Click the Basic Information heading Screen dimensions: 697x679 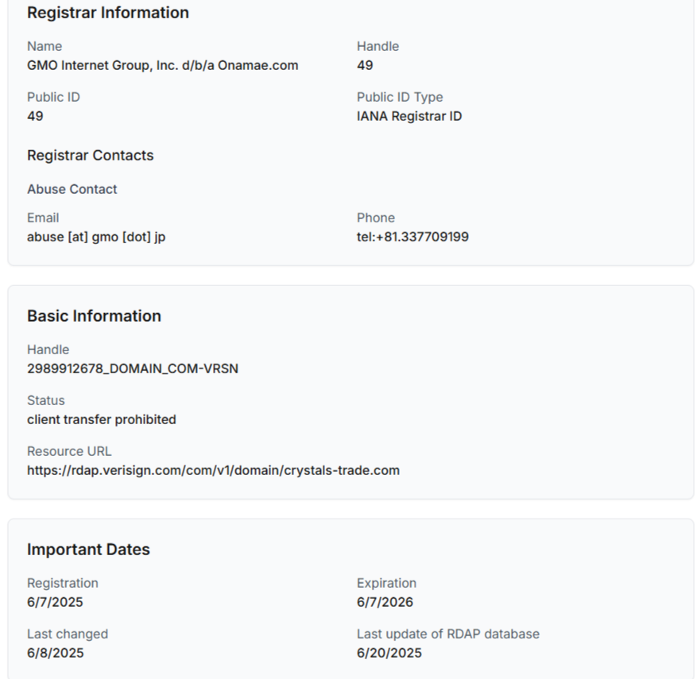point(95,316)
